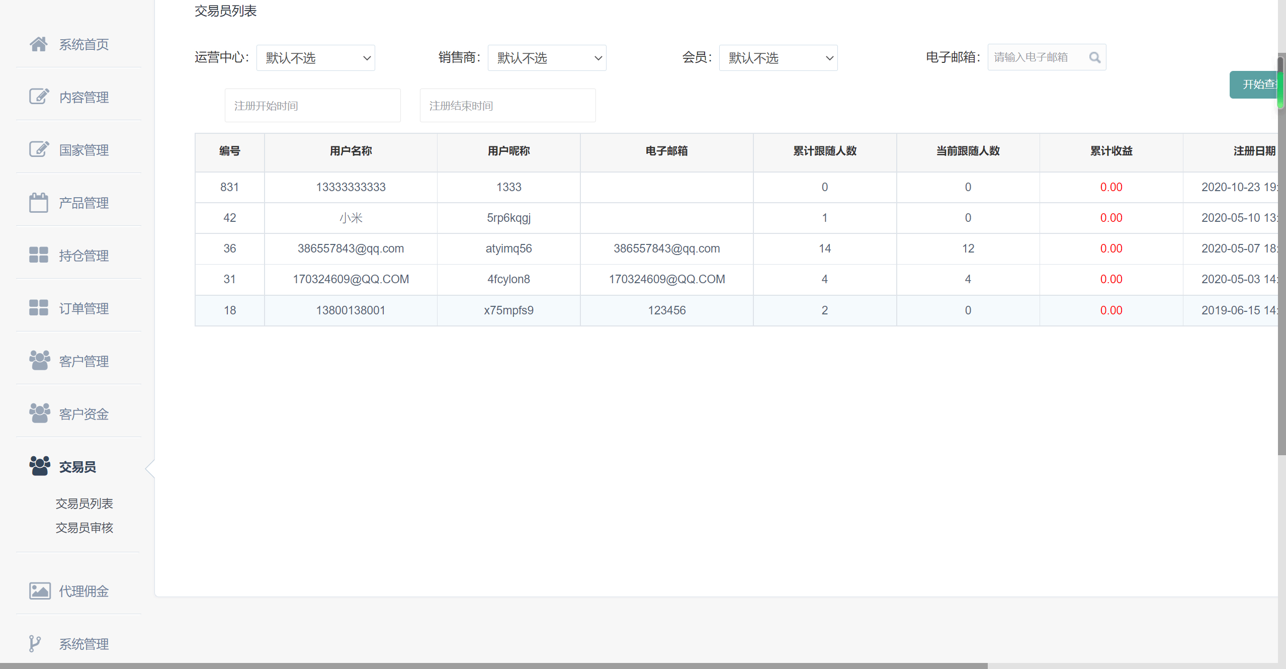The width and height of the screenshot is (1286, 669).
Task: Click the image icon beside 代理佣金
Action: 39,591
